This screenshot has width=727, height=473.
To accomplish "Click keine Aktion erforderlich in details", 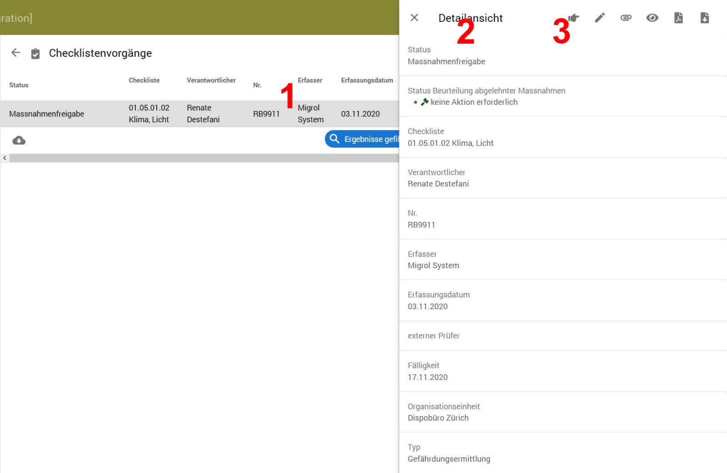I will click(x=474, y=102).
